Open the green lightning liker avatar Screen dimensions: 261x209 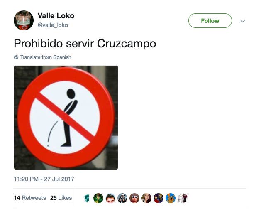[x=98, y=198]
